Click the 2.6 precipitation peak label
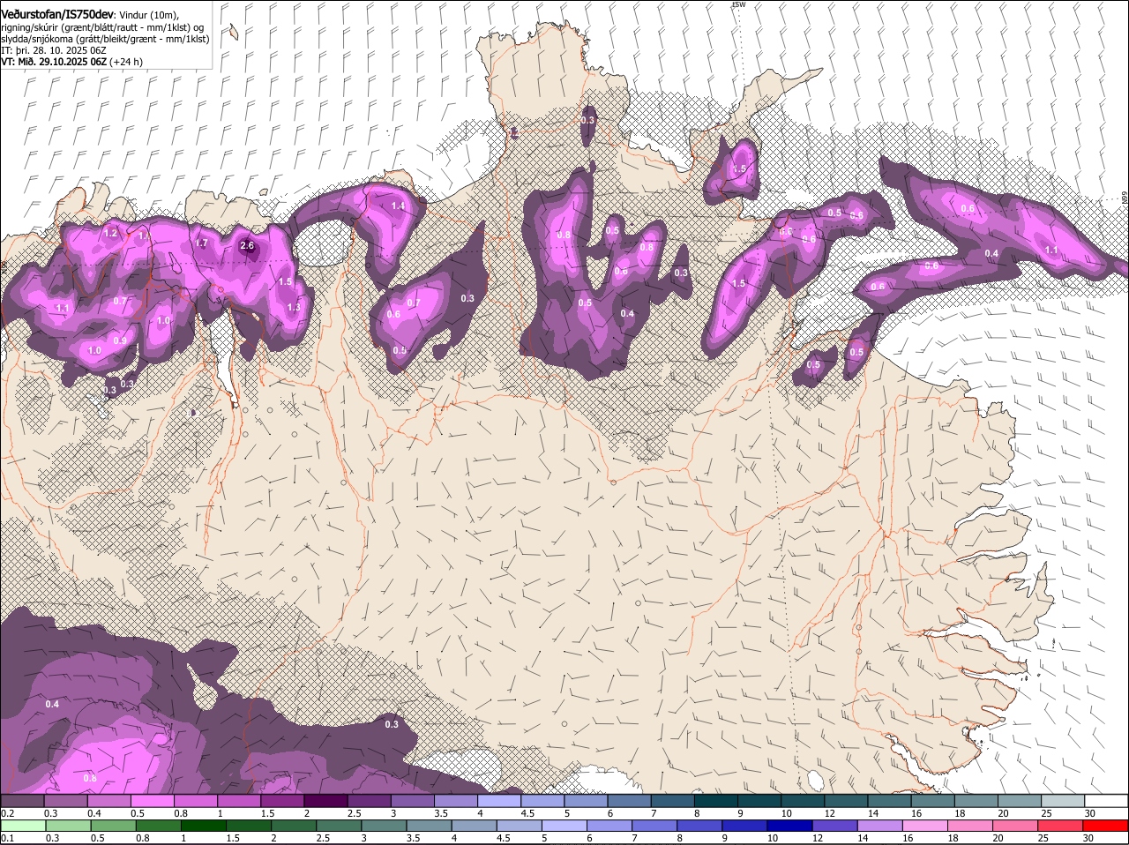 tap(247, 246)
